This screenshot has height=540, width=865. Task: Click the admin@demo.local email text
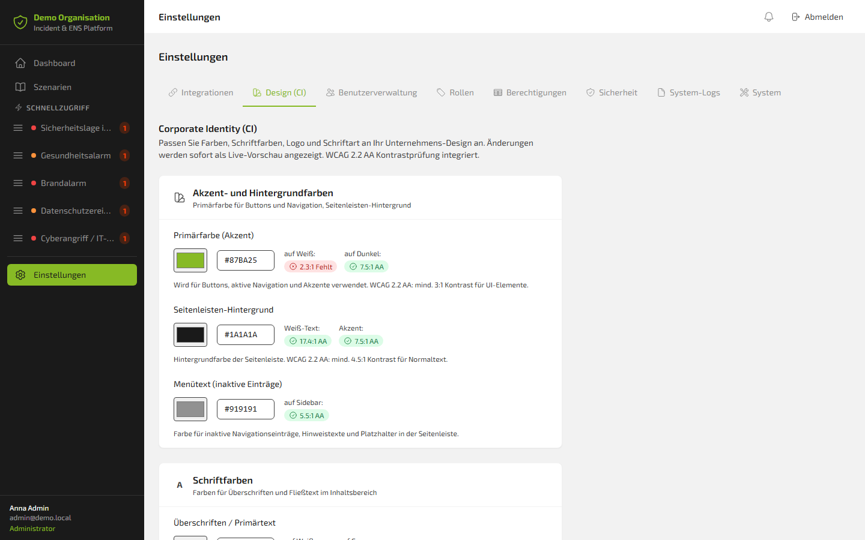point(40,518)
